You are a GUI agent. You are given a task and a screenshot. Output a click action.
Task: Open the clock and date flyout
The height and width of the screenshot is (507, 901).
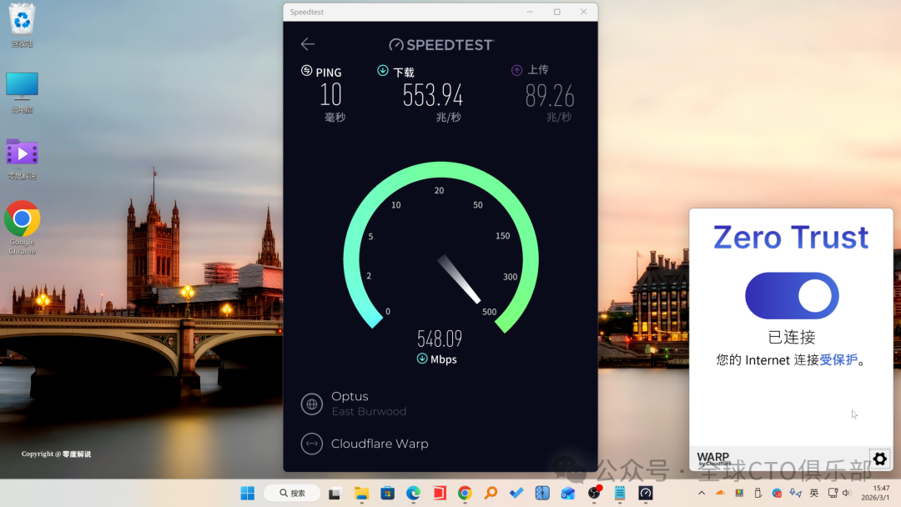click(880, 493)
